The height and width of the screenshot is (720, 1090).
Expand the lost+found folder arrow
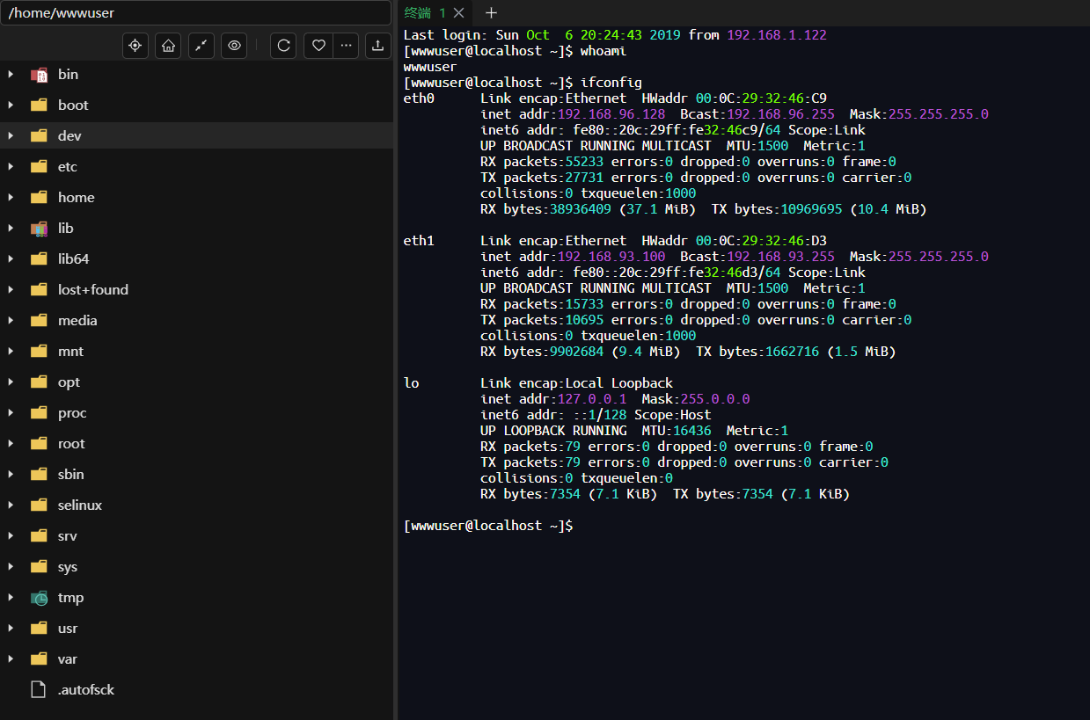click(11, 289)
